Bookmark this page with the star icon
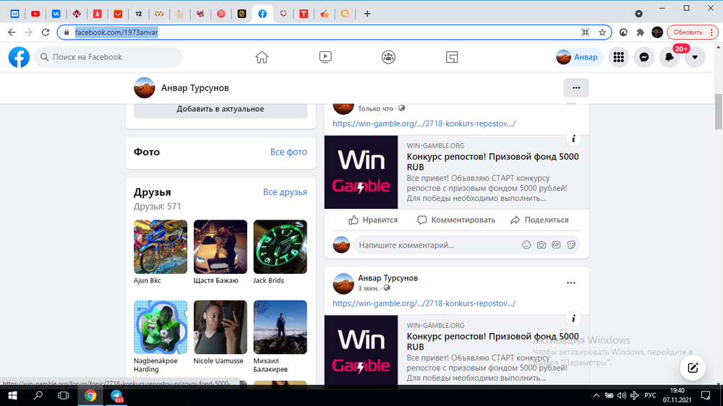This screenshot has height=406, width=723. (602, 33)
